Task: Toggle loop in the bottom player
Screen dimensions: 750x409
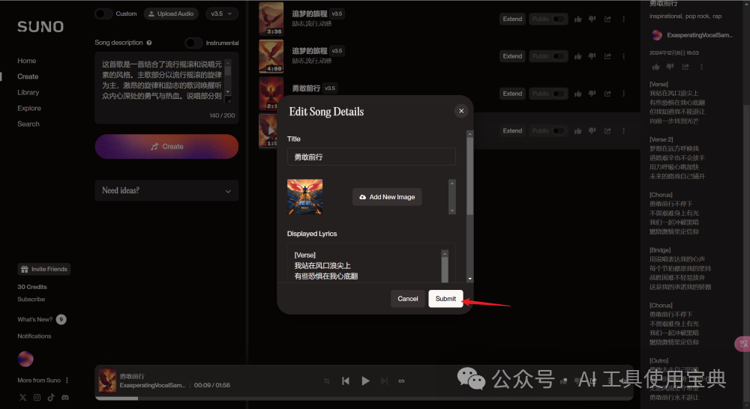Action: 401,381
